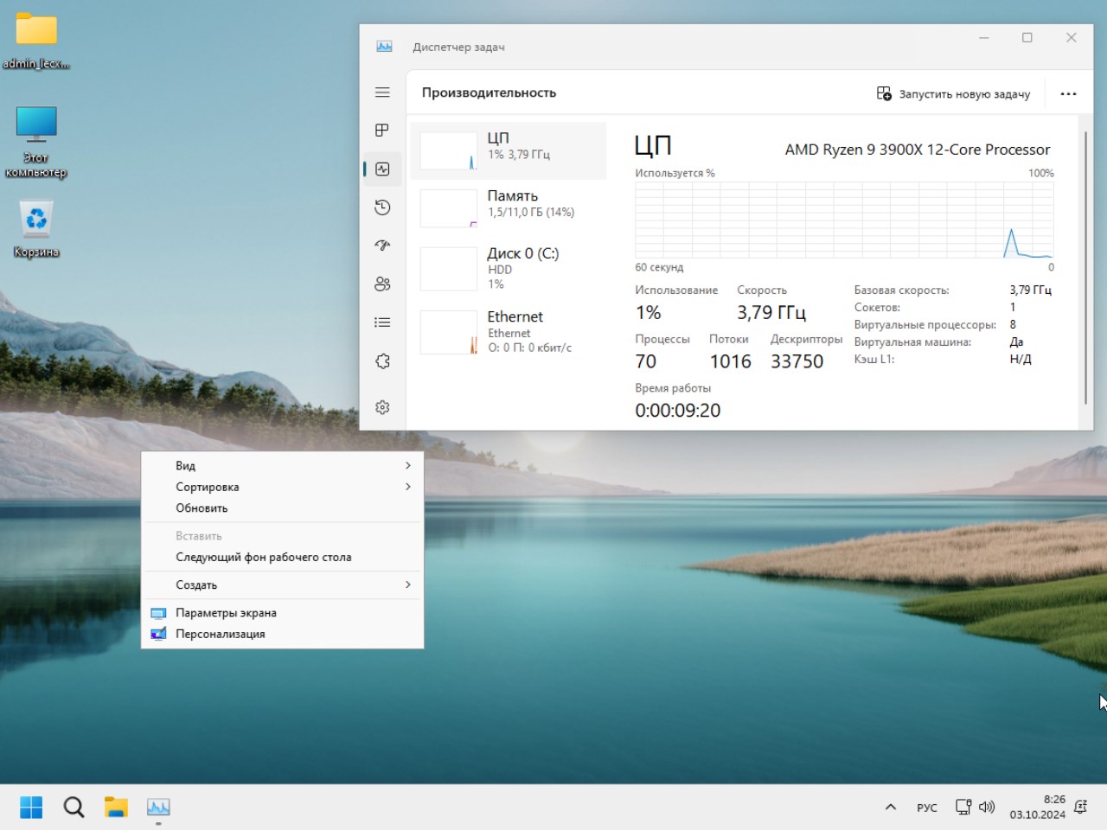
Task: Open the Details list icon in sidebar
Action: 382,322
